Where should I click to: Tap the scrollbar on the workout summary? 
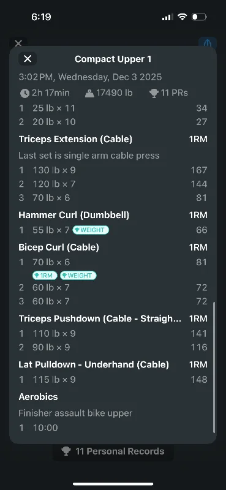pyautogui.click(x=214, y=367)
